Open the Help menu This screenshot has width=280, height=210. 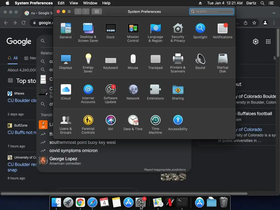point(106,3)
